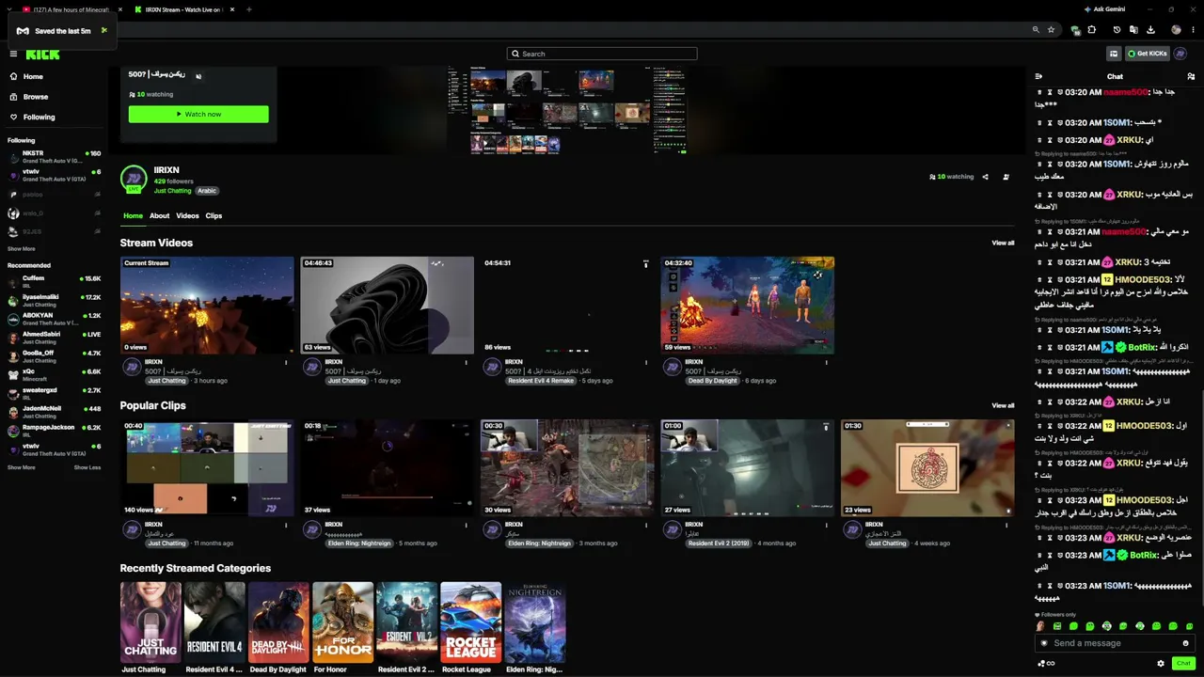The image size is (1204, 677).
Task: Open the Current Stream video thumbnail
Action: pos(207,306)
